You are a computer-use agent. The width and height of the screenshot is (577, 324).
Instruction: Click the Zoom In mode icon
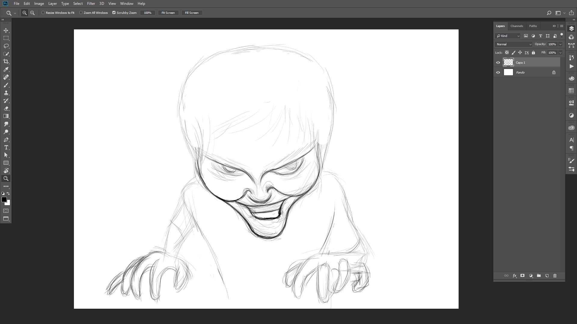(25, 13)
